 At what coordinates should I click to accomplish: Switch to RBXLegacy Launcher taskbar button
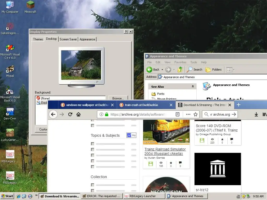coord(144,196)
